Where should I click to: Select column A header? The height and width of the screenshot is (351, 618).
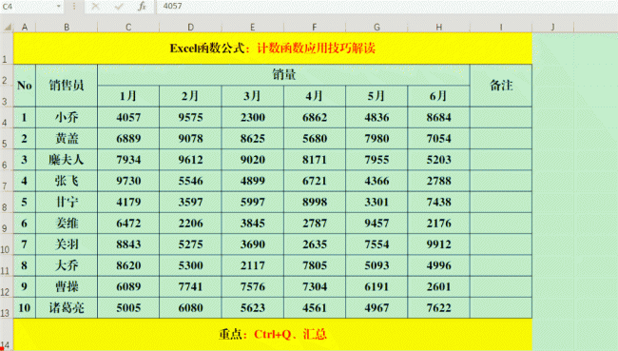tap(25, 28)
